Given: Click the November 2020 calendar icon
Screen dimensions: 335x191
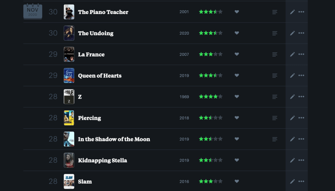Looking at the screenshot, I should 33,12.
